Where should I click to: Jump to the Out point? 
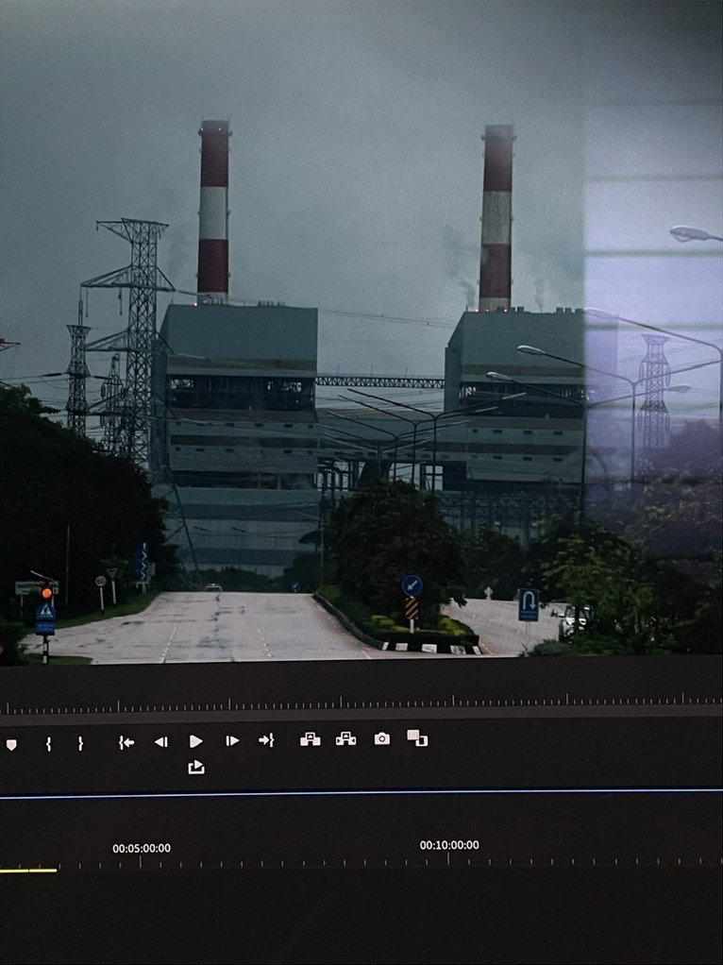[x=266, y=740]
